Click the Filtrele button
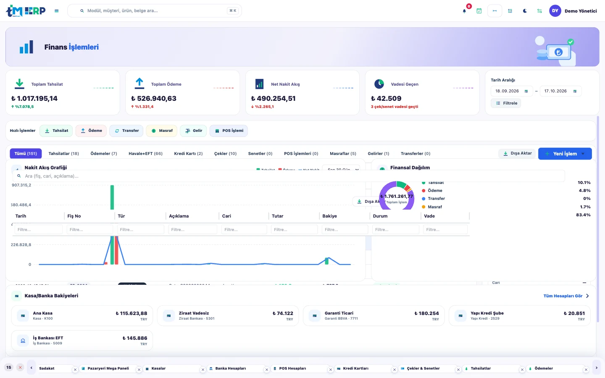 coord(506,103)
